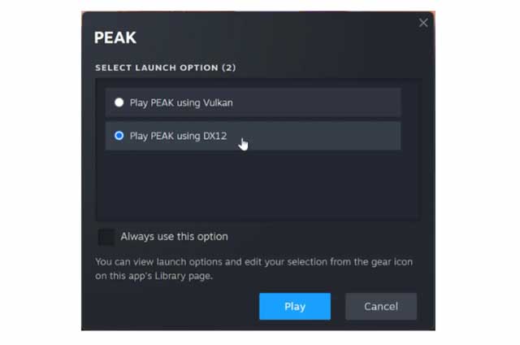
Task: Select the DX12 radio button
Action: (119, 136)
